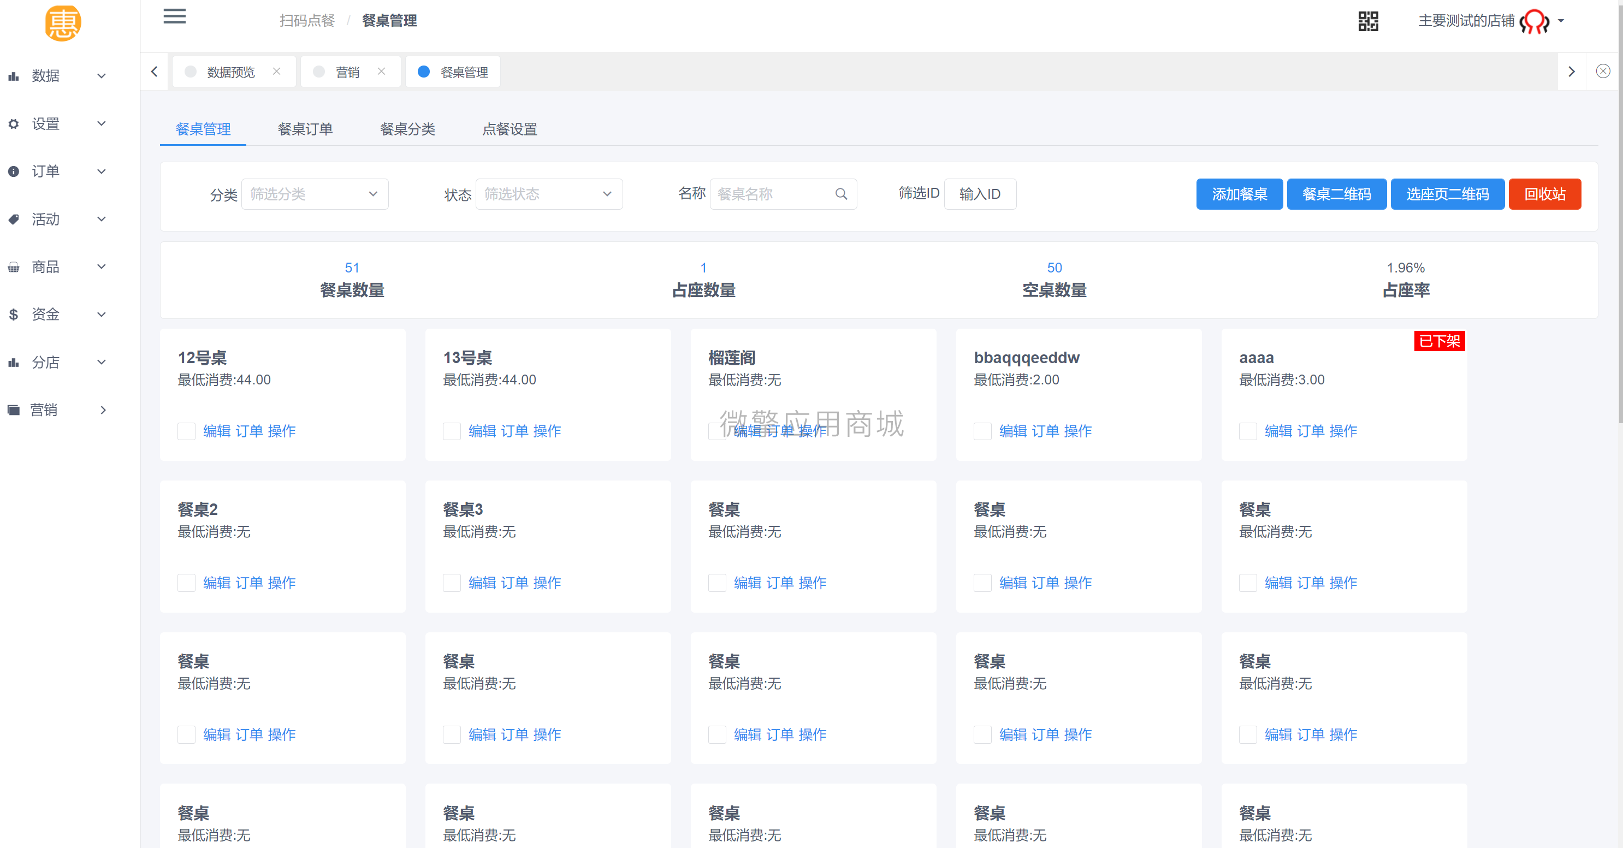Open the 回收站 recycle bin
Screen dimensions: 1623x848
coord(1545,194)
